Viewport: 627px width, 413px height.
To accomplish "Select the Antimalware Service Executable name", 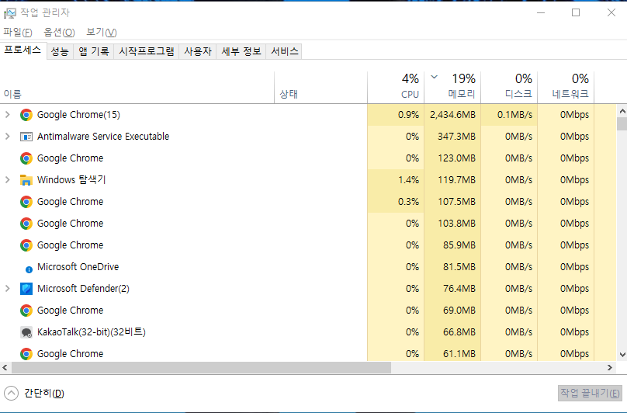I will pyautogui.click(x=103, y=137).
